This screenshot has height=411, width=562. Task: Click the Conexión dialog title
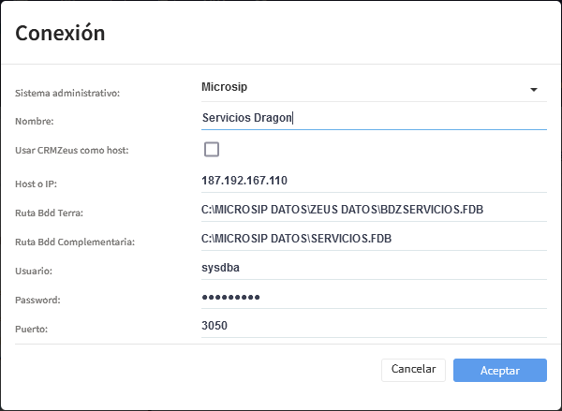click(60, 34)
